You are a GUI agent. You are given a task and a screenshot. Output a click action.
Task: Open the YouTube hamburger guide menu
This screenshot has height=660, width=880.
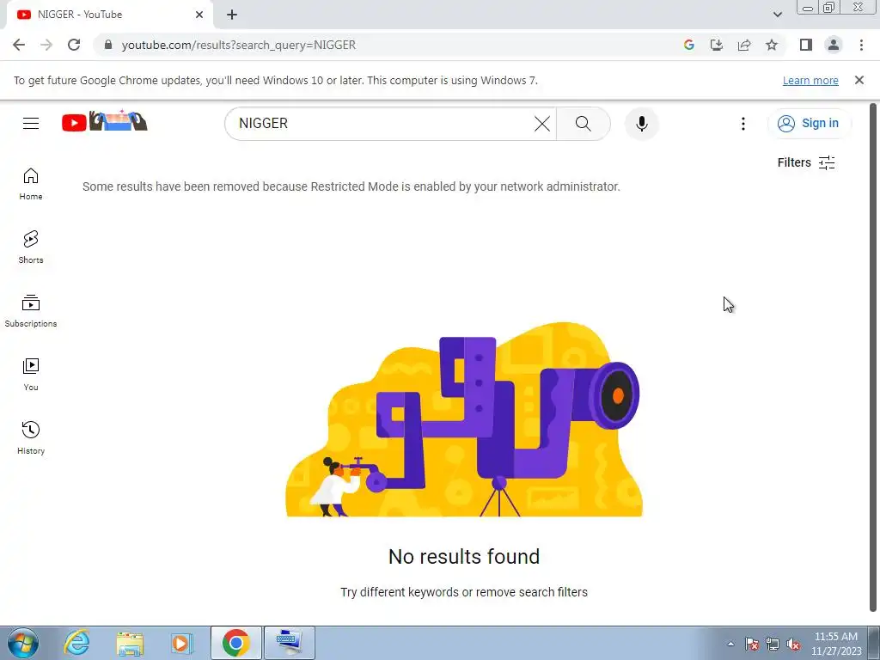31,123
